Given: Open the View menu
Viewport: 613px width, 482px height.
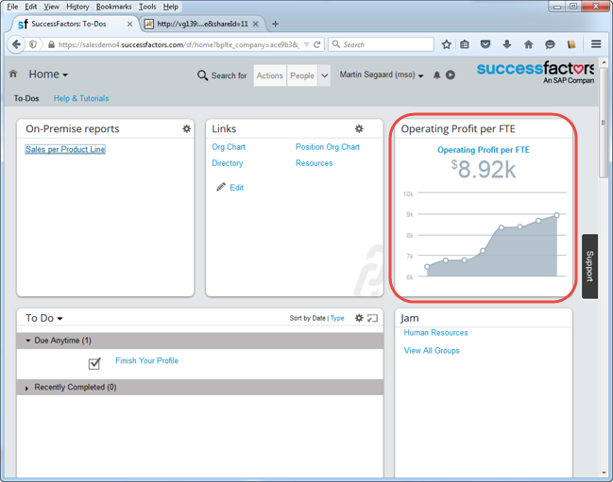Looking at the screenshot, I should (51, 7).
